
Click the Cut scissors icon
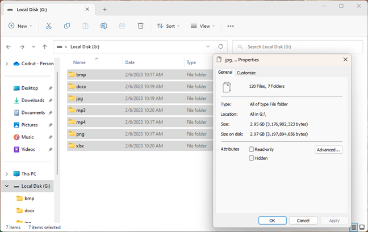coord(49,26)
